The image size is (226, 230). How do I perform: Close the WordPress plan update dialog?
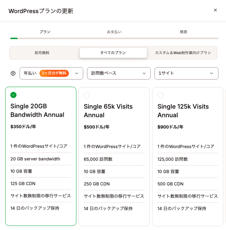tap(215, 10)
